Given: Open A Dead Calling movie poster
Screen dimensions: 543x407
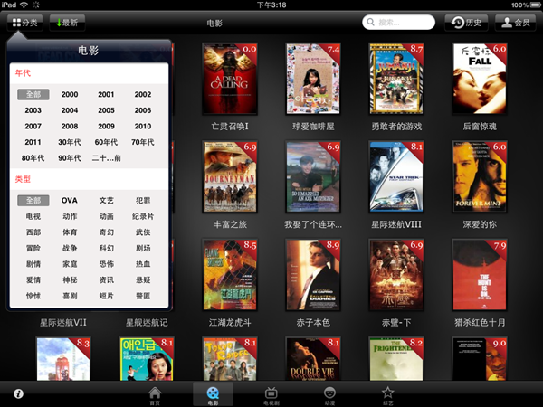Looking at the screenshot, I should [230, 79].
